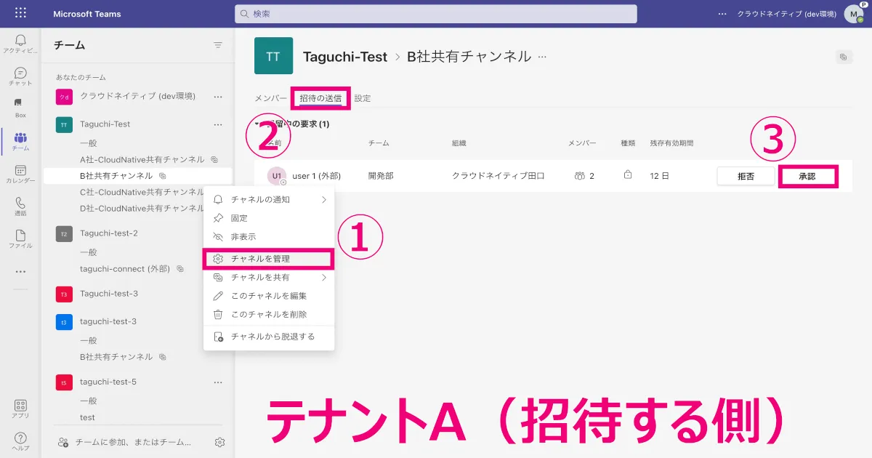Open taguchi-test-5 team
872x458 pixels.
[108, 382]
